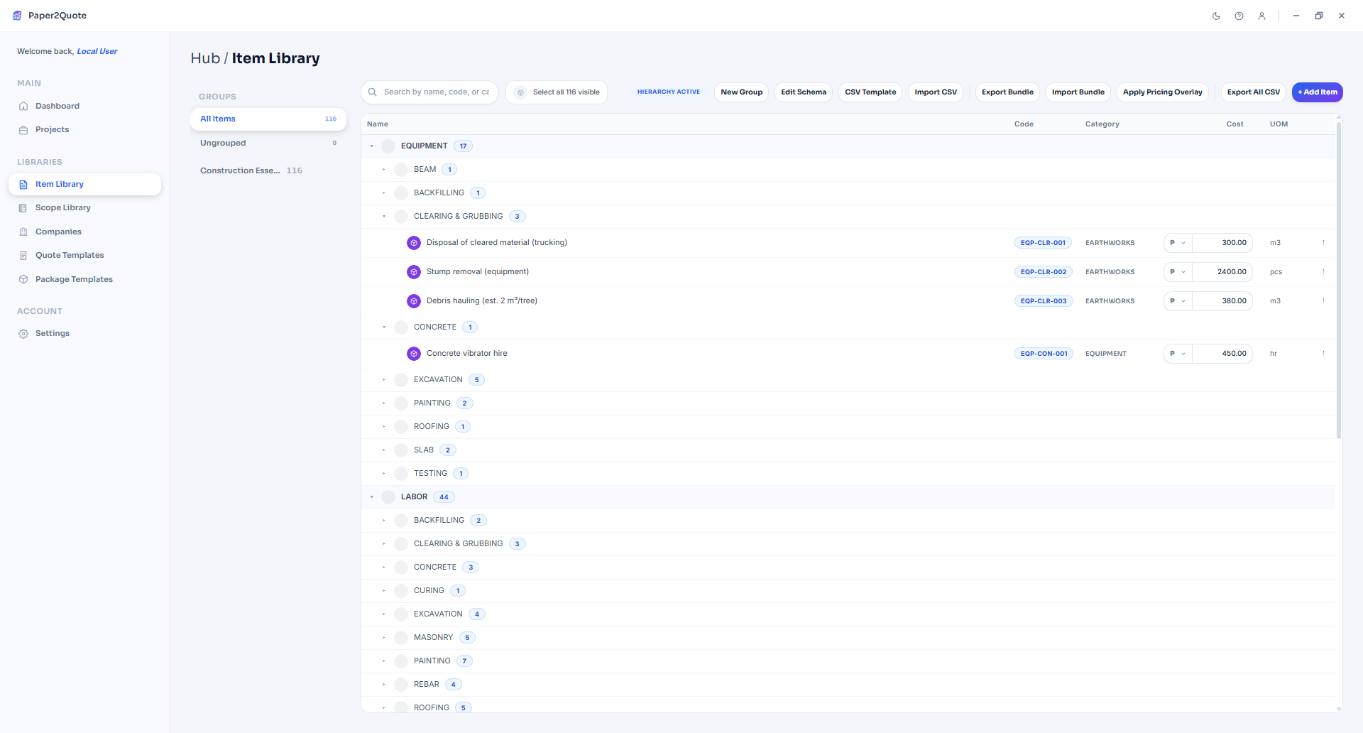This screenshot has height=733, width=1363.
Task: Click the New Group button
Action: (x=741, y=92)
